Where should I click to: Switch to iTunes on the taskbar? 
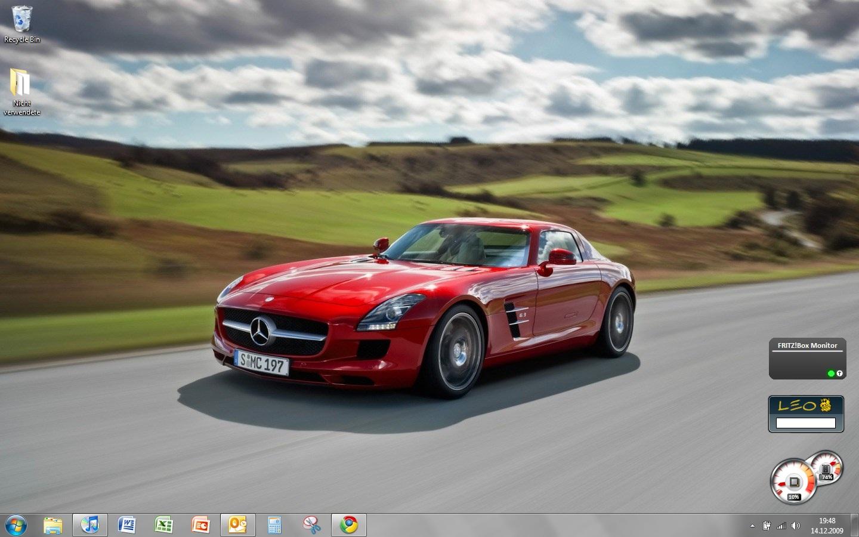[x=90, y=525]
